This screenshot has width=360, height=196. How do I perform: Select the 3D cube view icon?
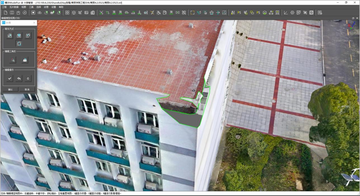click(74, 13)
